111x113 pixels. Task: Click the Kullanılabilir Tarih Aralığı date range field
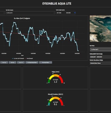(100, 57)
